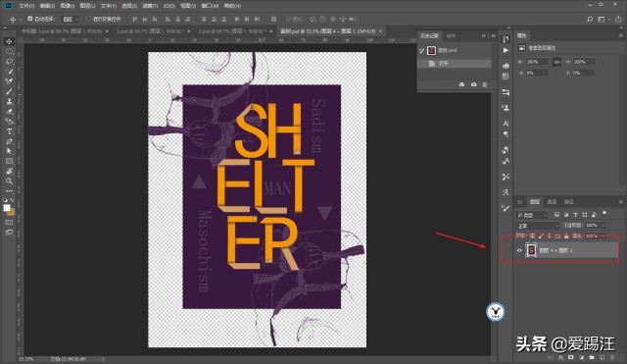The height and width of the screenshot is (364, 627).
Task: Open the search icon in options bar
Action: click(590, 20)
